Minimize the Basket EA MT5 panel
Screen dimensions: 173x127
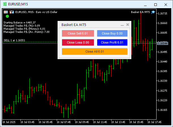[x=122, y=25]
